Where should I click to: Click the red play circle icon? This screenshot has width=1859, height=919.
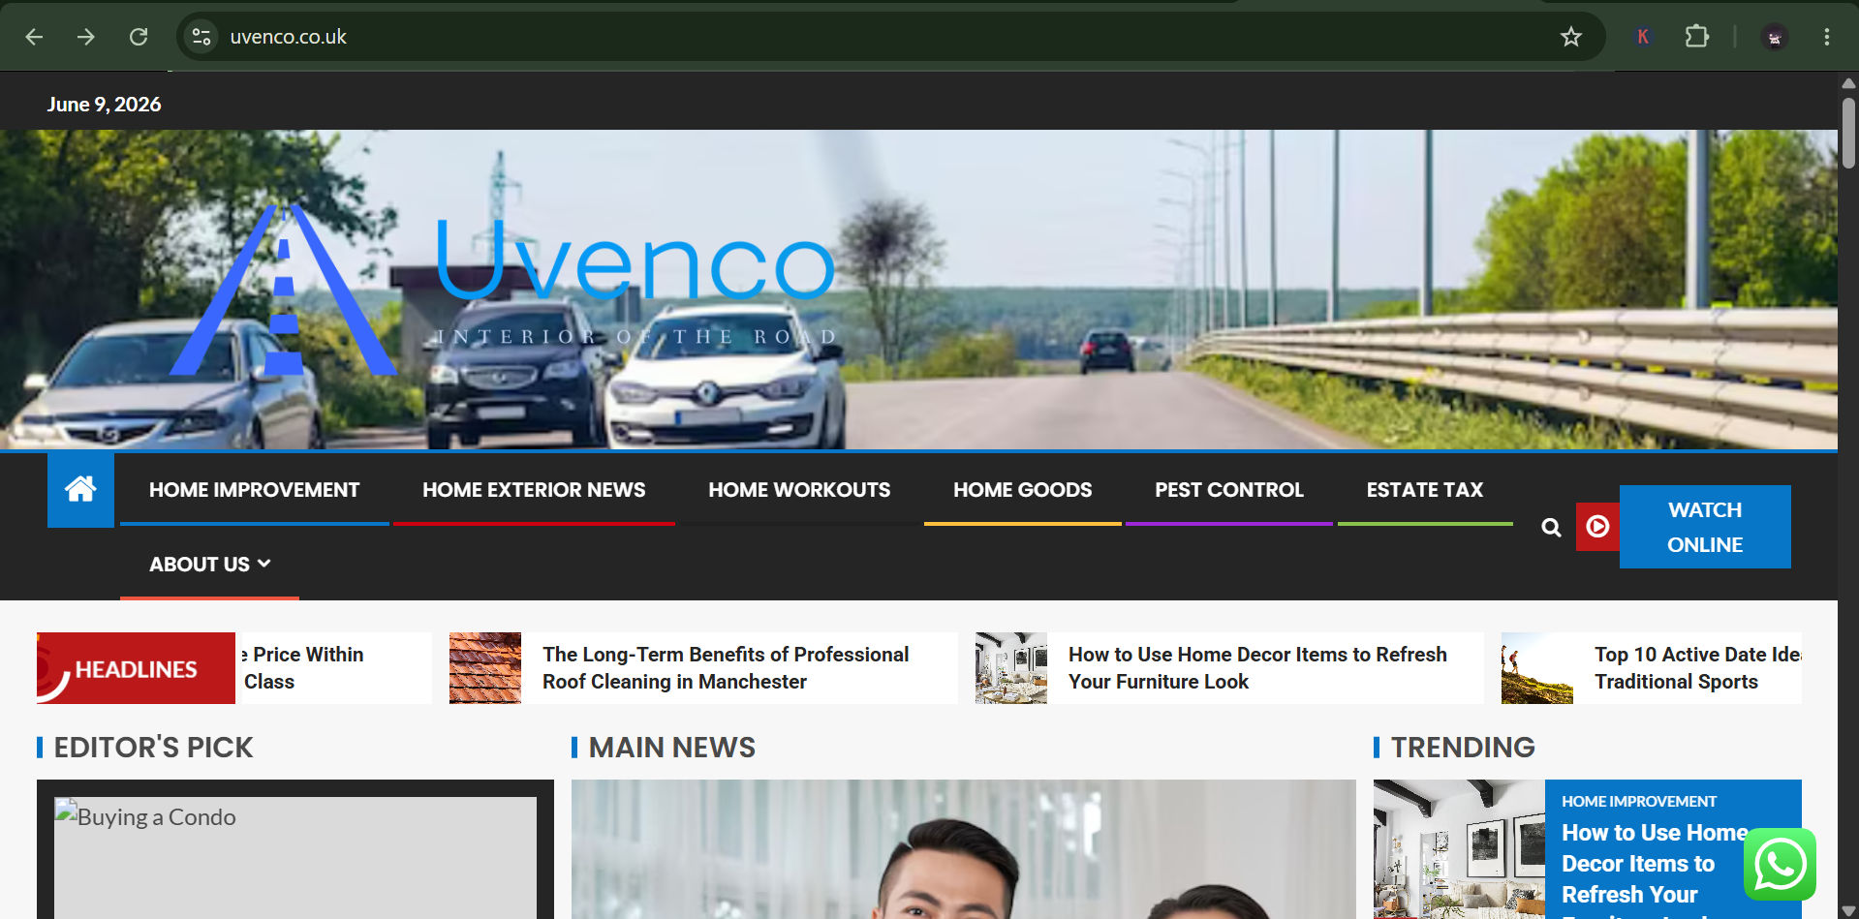point(1597,527)
